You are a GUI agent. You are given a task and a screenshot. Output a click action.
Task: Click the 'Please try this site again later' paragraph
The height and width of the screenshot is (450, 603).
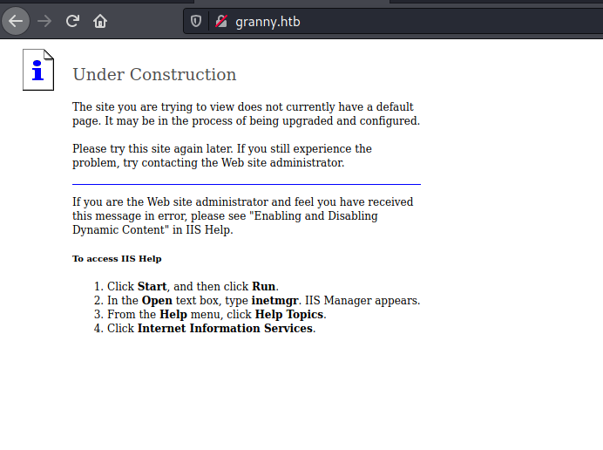222,155
